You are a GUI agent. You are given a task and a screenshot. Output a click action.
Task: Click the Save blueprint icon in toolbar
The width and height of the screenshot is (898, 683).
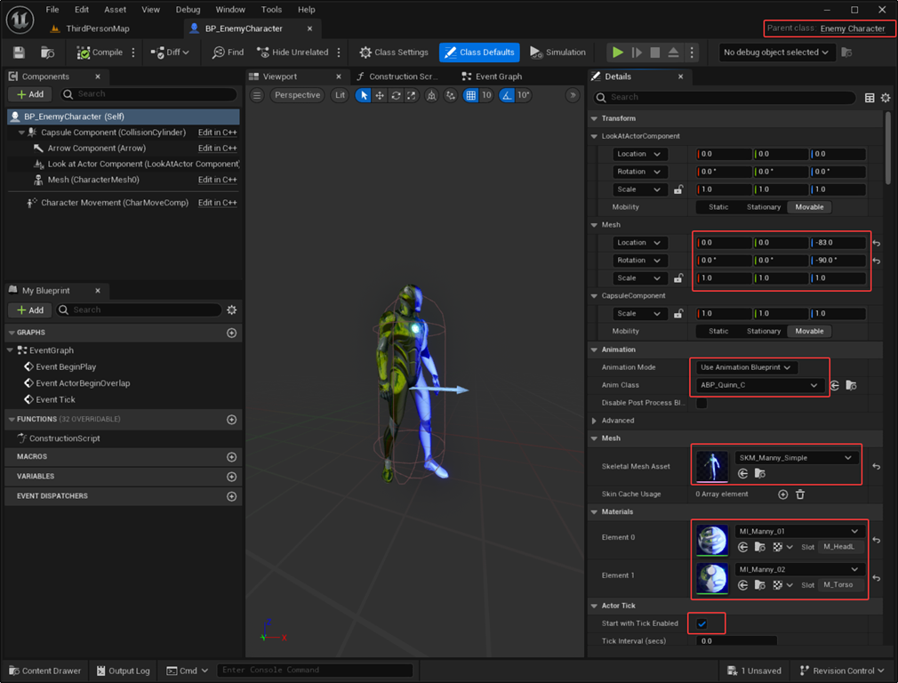point(19,52)
